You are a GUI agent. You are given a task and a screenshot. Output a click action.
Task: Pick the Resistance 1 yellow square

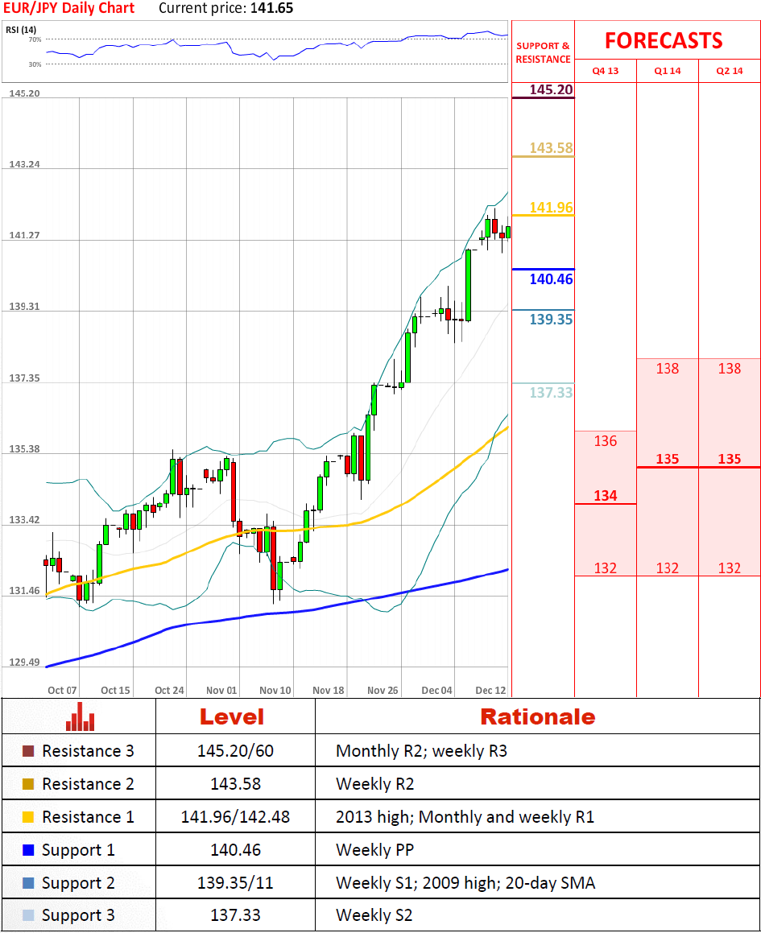click(x=28, y=817)
